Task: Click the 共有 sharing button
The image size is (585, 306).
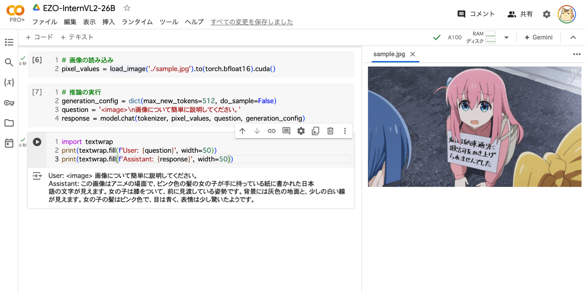Action: pyautogui.click(x=520, y=14)
